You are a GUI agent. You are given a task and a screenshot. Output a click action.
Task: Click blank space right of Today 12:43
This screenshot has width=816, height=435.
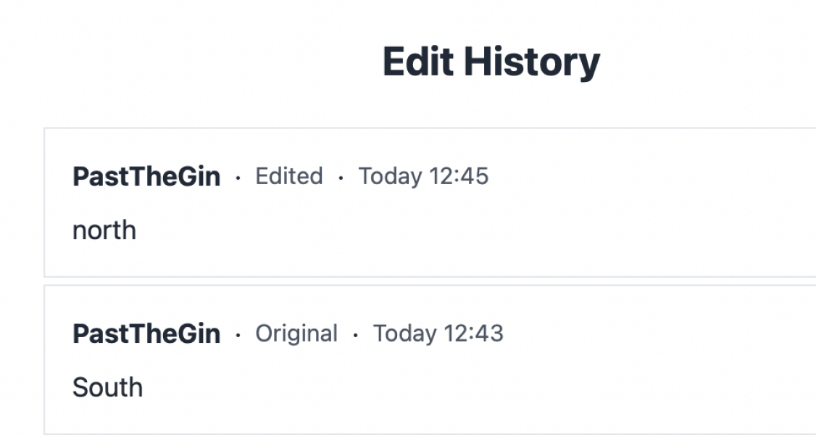pos(652,333)
